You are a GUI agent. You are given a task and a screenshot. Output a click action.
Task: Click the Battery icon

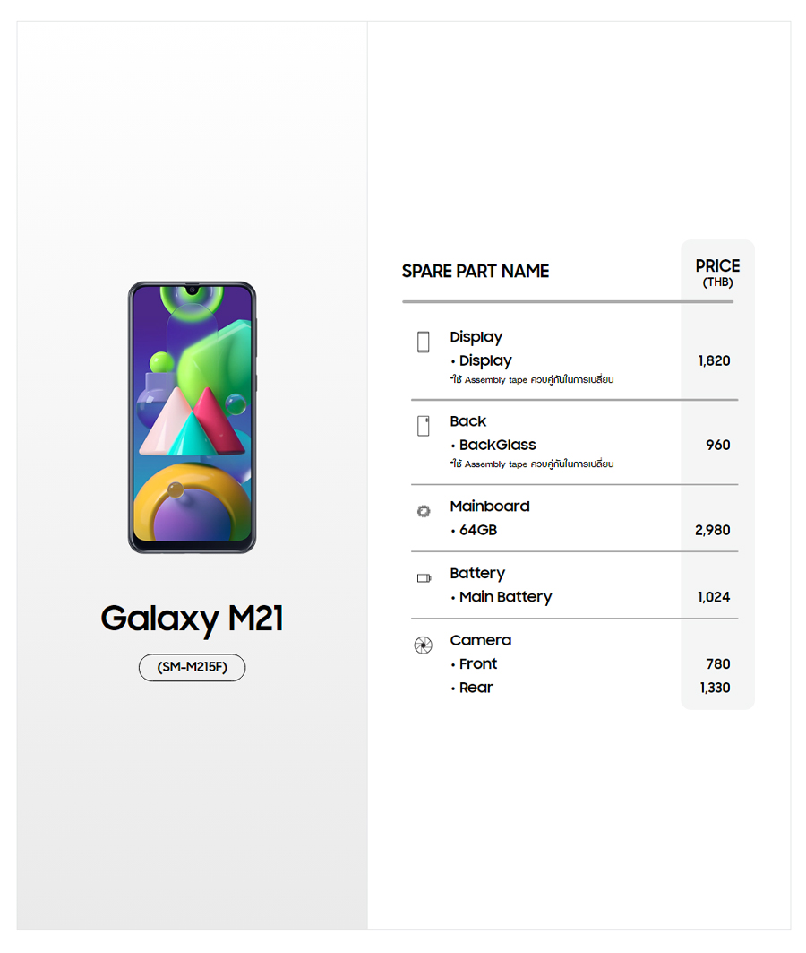pos(424,578)
